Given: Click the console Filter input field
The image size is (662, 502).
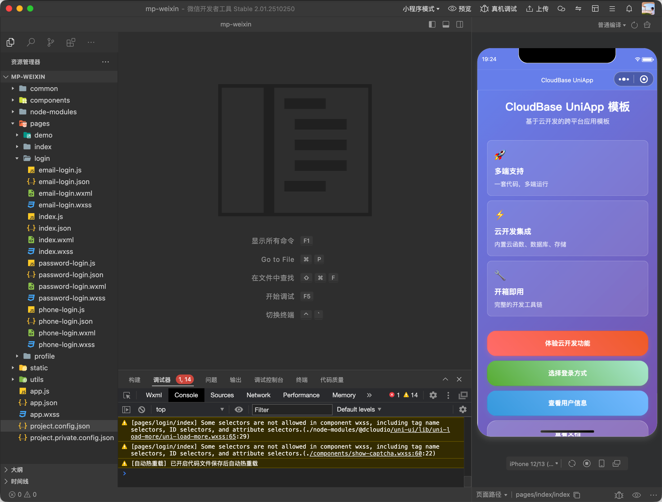Looking at the screenshot, I should 292,410.
